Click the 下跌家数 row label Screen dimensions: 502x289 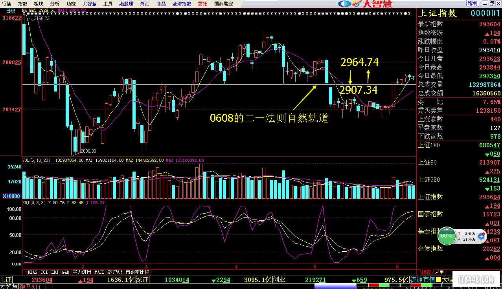tap(430, 136)
